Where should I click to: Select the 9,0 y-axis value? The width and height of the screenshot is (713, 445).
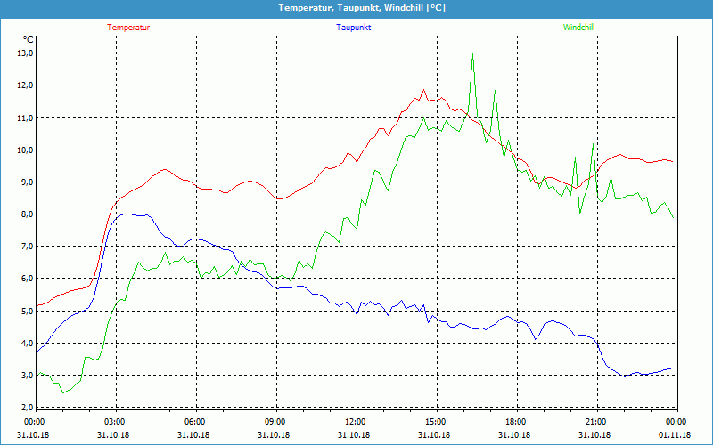tap(27, 182)
